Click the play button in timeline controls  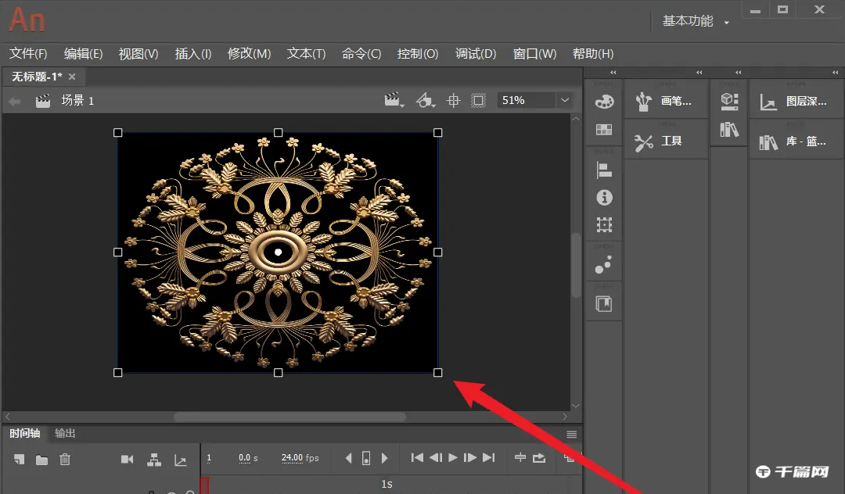(452, 459)
